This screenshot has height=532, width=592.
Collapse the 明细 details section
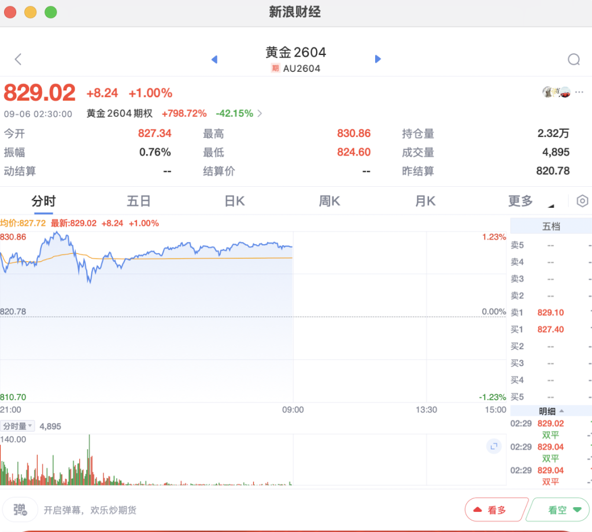point(551,411)
